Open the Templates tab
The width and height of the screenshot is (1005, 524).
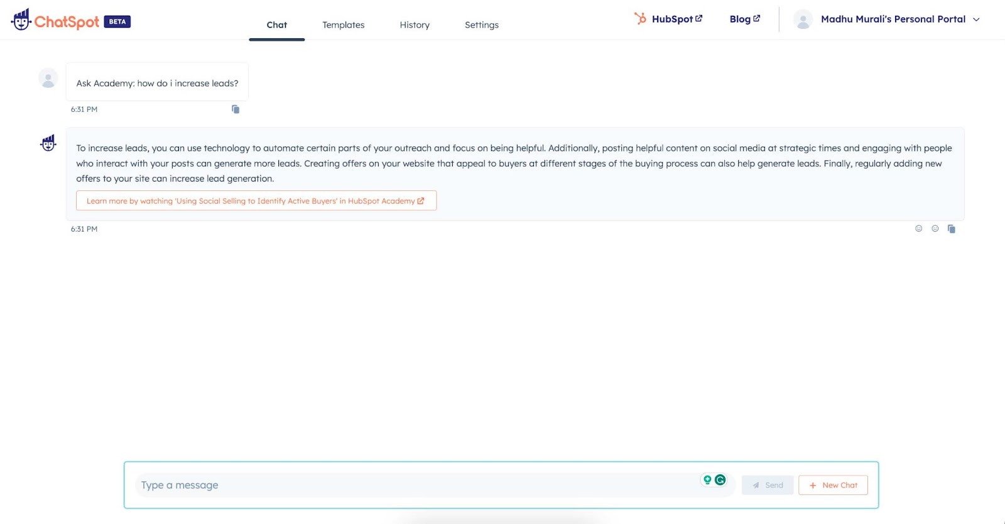(344, 25)
